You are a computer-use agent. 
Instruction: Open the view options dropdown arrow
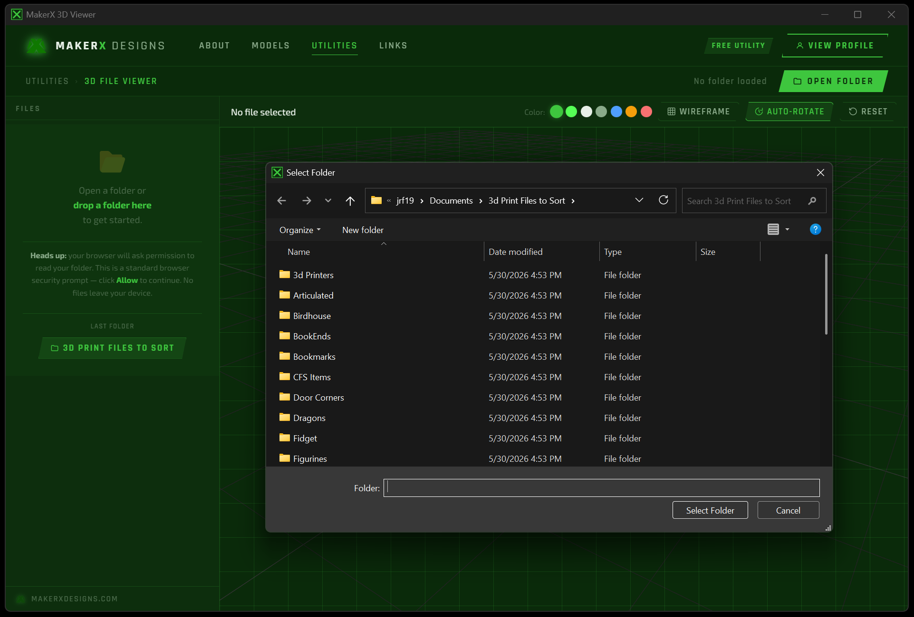(787, 230)
